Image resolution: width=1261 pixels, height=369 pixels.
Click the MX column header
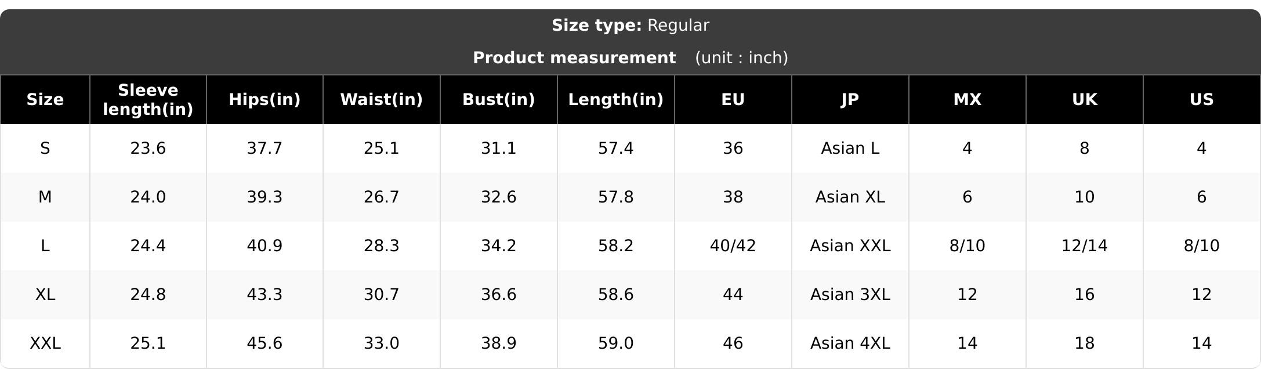[x=968, y=100]
